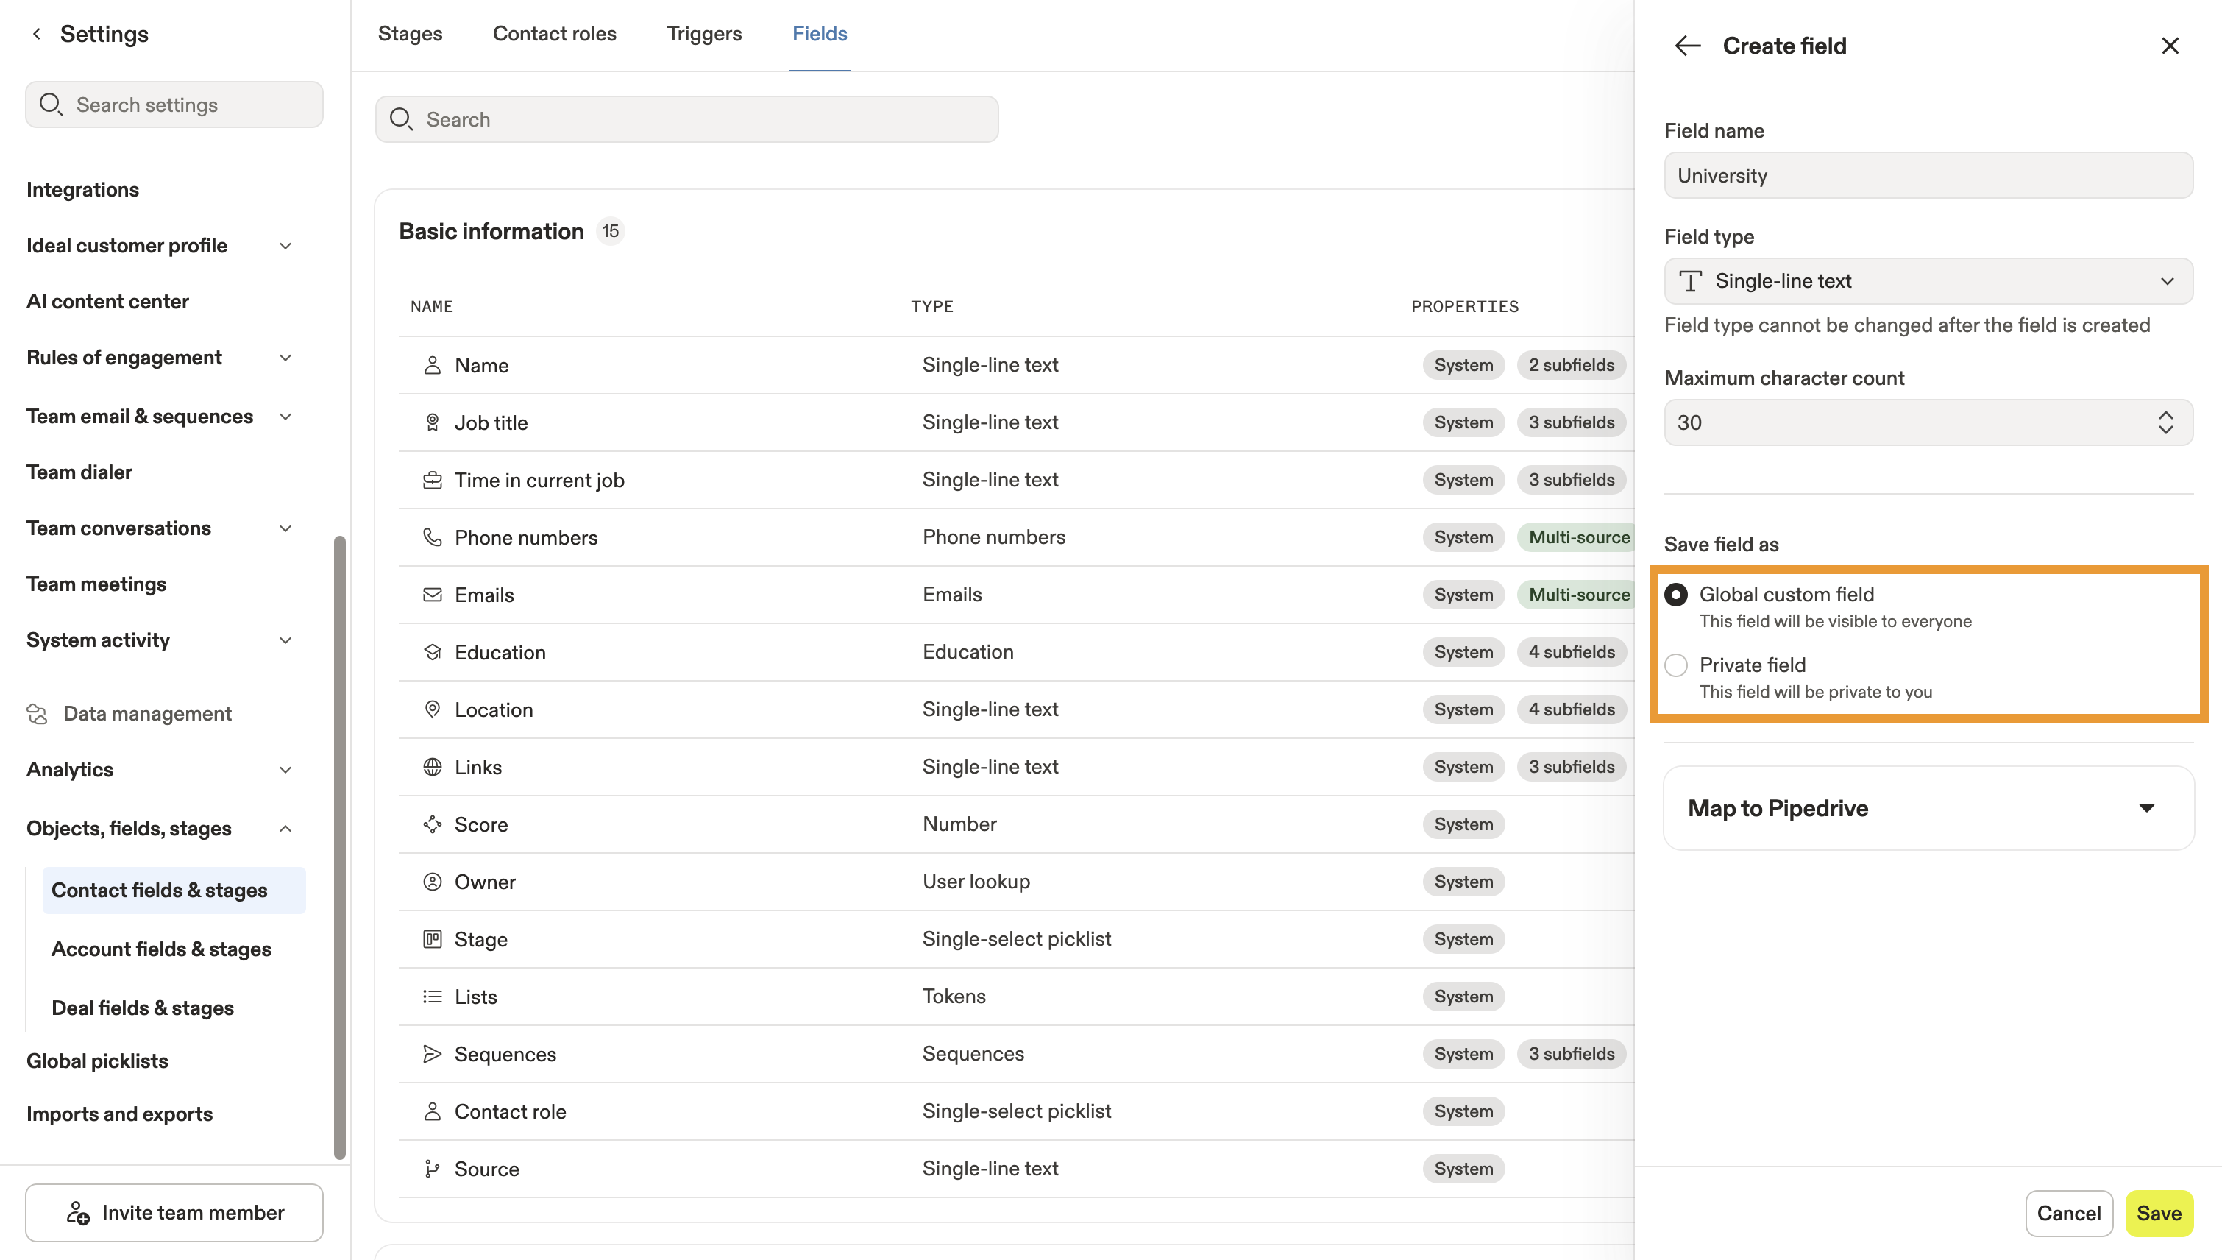Click the board icon beside Stage
This screenshot has height=1260, width=2222.
433,939
